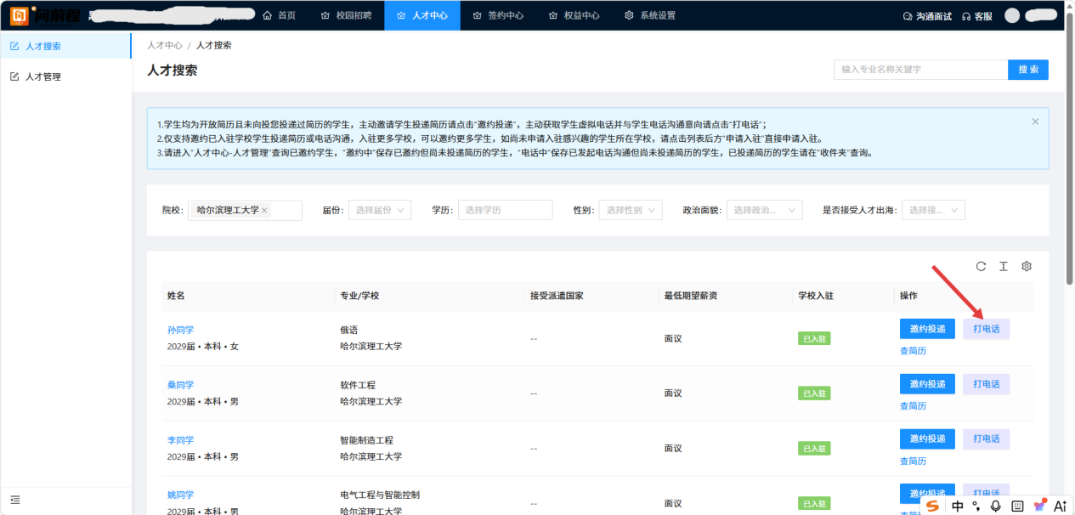Close the blue notice banner
Viewport: 1075px width, 515px height.
tap(1035, 122)
